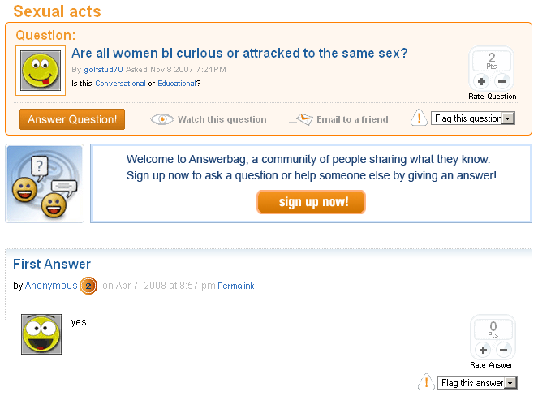Image resolution: width=538 pixels, height=409 pixels.
Task: Click the Answer Question! button
Action: [x=72, y=119]
